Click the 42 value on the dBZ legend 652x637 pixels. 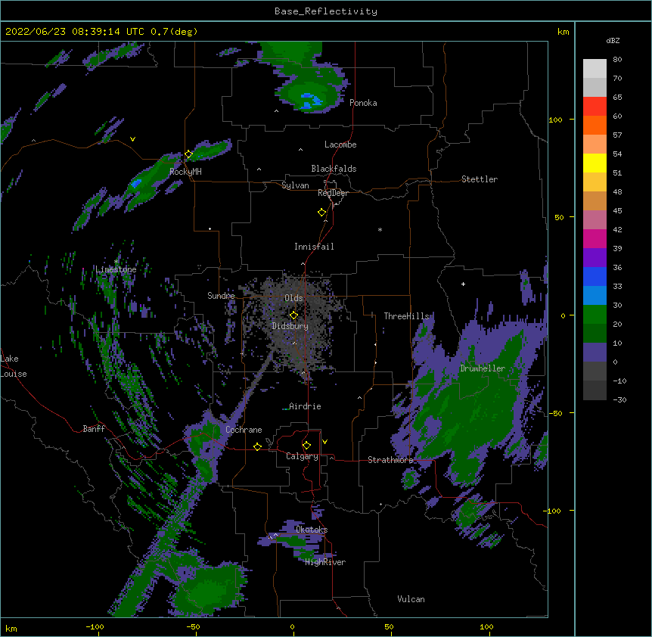[x=617, y=229]
